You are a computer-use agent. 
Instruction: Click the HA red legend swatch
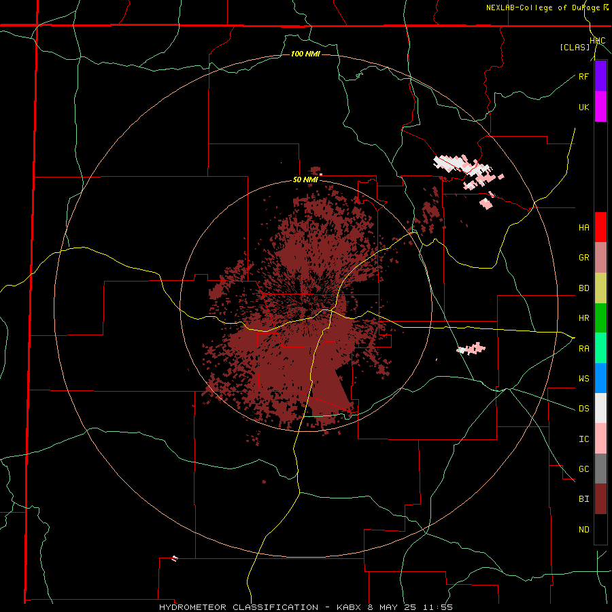(600, 227)
